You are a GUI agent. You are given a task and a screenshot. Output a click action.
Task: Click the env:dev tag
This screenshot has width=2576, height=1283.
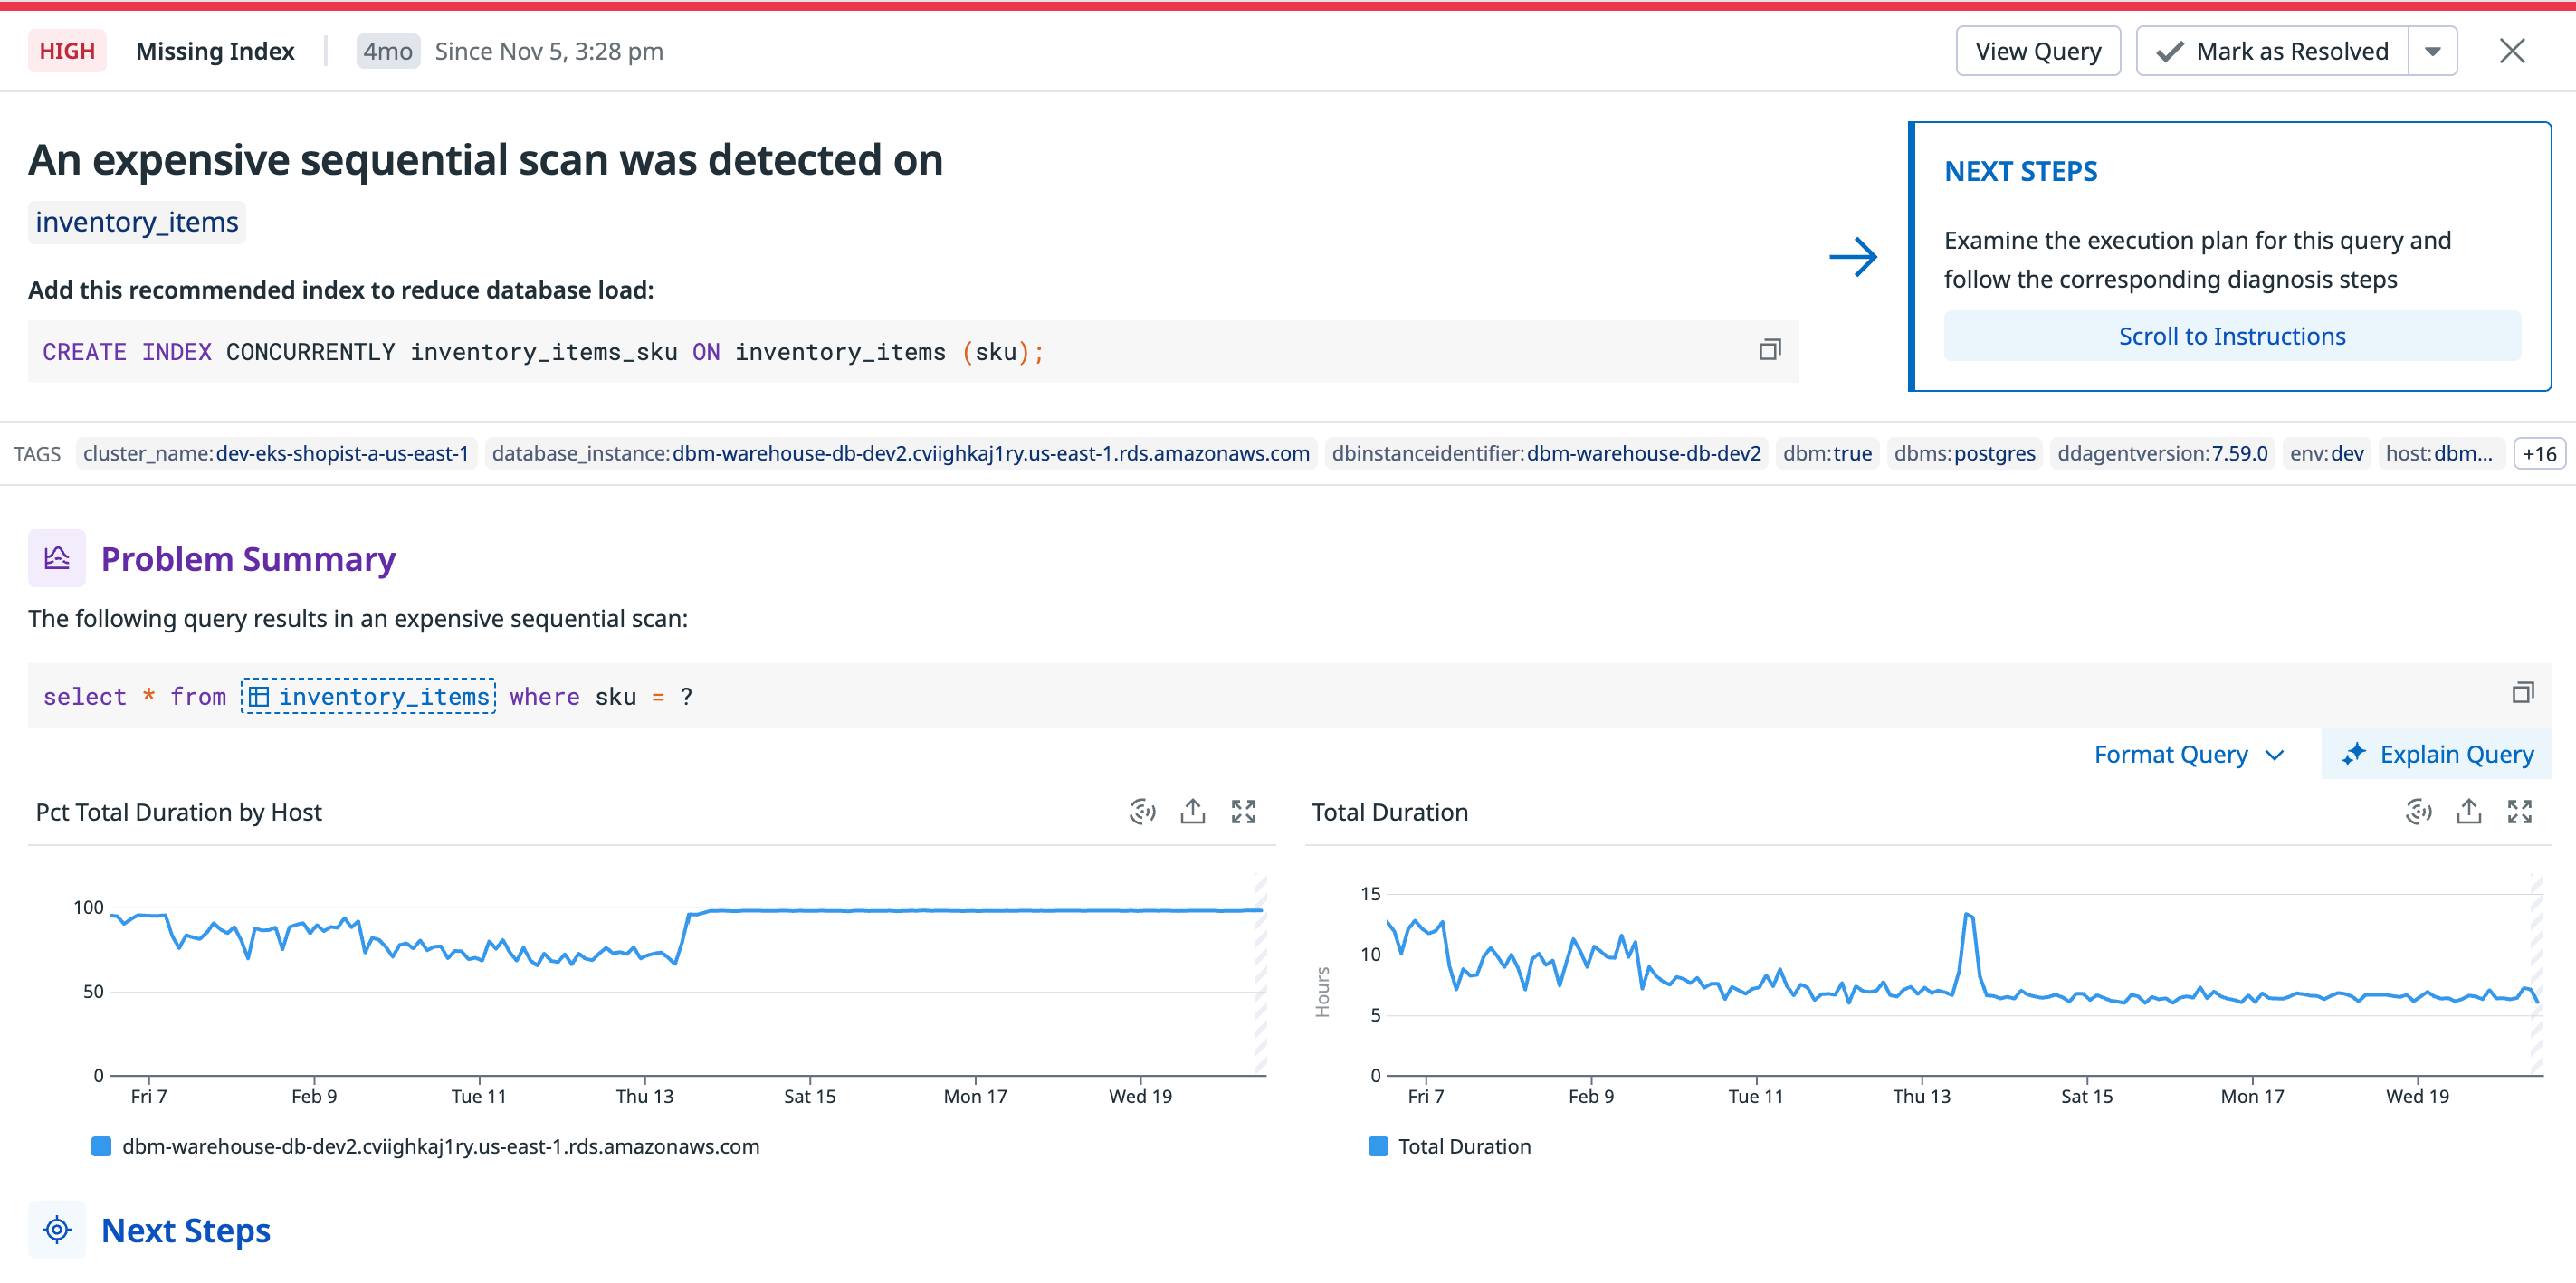pos(2326,453)
